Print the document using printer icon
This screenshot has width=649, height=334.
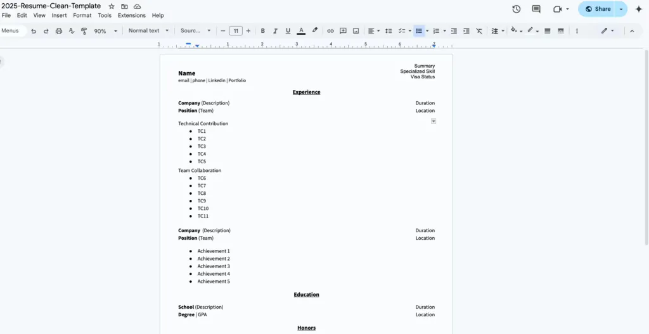(x=59, y=31)
